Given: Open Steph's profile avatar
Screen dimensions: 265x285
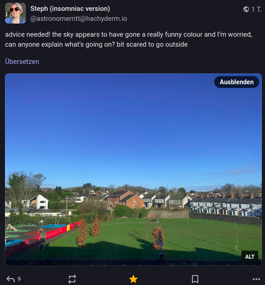Looking at the screenshot, I should [x=15, y=13].
